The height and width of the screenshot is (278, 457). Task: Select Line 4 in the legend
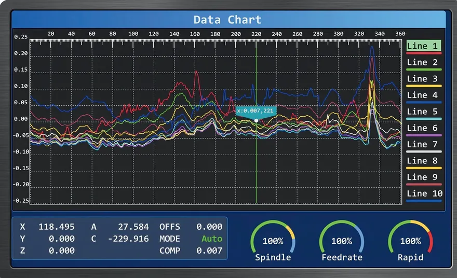[424, 96]
